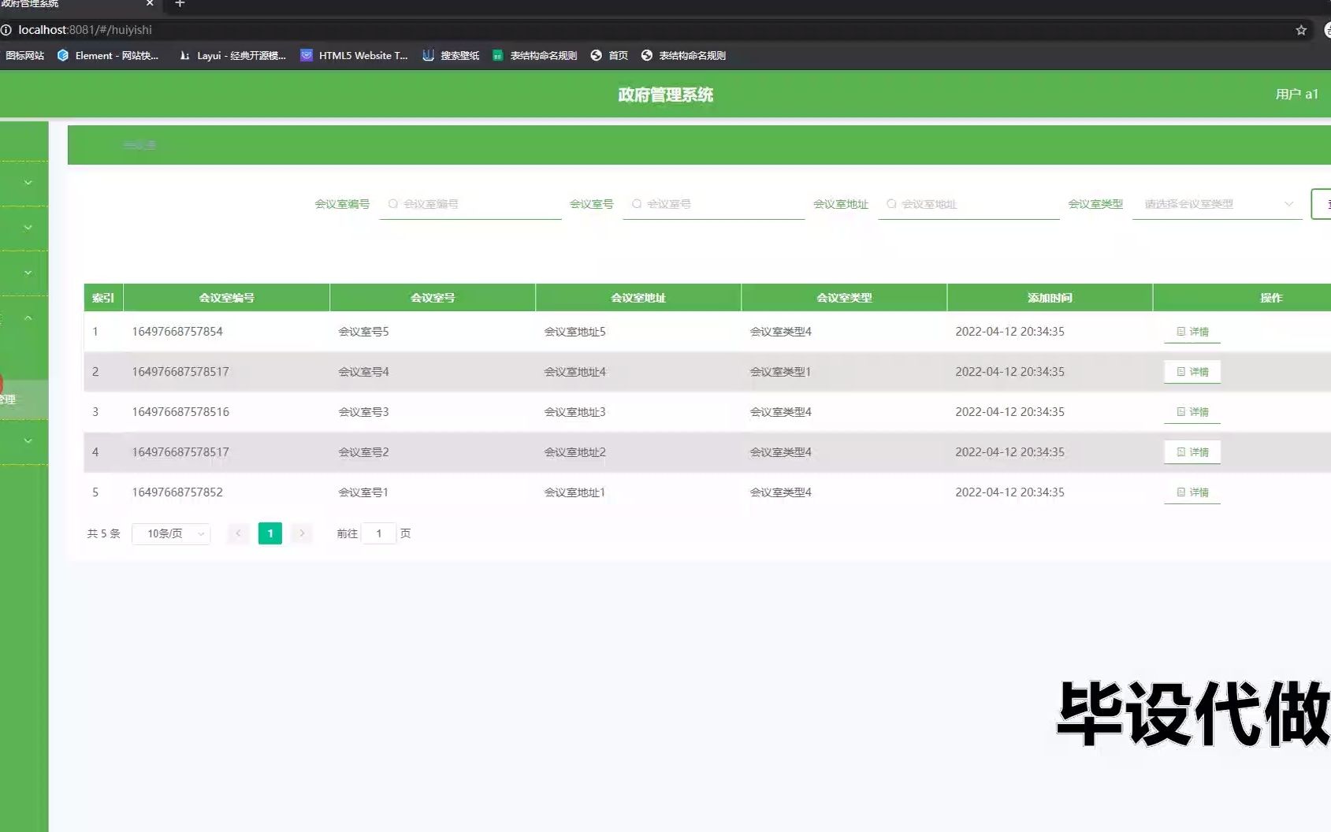Click the site info icon beside localhost URL

7,30
